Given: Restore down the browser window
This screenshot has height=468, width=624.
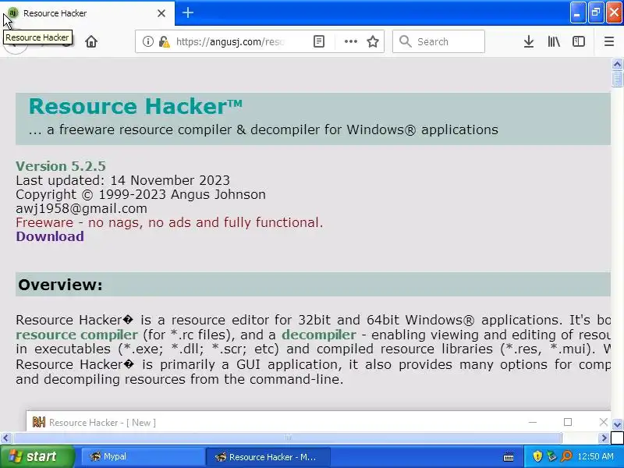Looking at the screenshot, I should point(596,12).
